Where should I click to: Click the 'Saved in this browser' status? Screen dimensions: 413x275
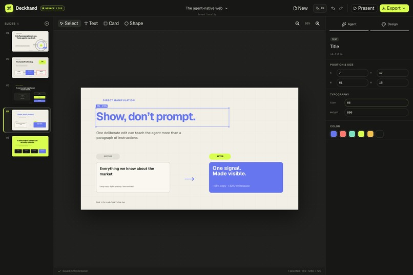(73, 271)
